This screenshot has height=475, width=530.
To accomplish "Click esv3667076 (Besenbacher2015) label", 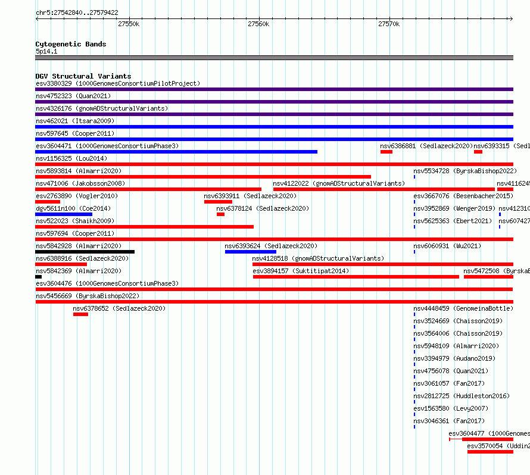I will click(x=463, y=196).
